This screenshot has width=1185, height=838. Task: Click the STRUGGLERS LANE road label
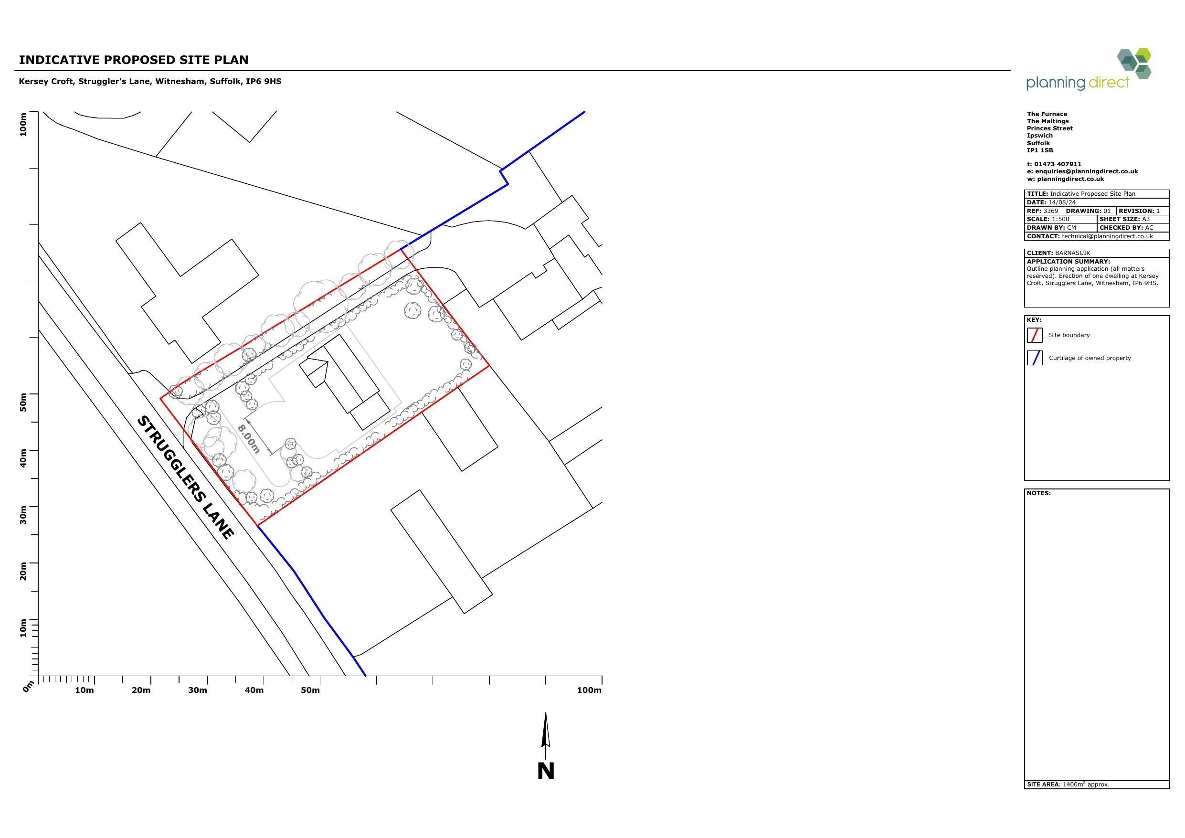(186, 477)
